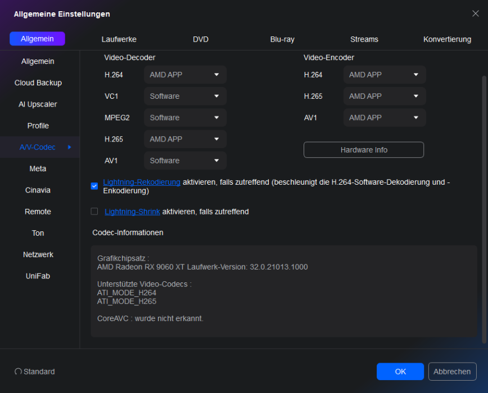Screen dimensions: 488x393
Task: Click the Standard reset icon
Action: 18,372
